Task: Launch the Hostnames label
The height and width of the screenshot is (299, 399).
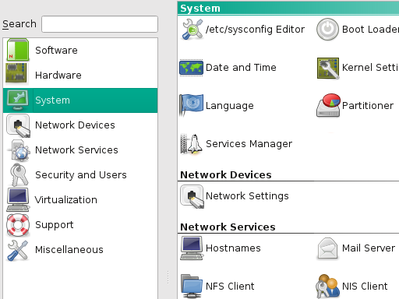Action: (x=233, y=248)
